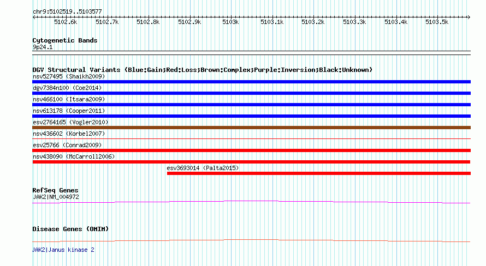This screenshot has width=486, height=266.
Task: Click the ruler's right end arrow
Action: pos(469,17)
